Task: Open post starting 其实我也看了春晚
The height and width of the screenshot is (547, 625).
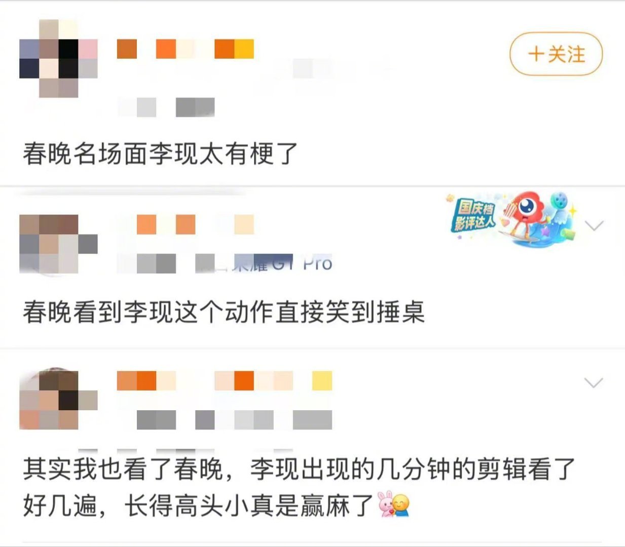Action: point(299,487)
